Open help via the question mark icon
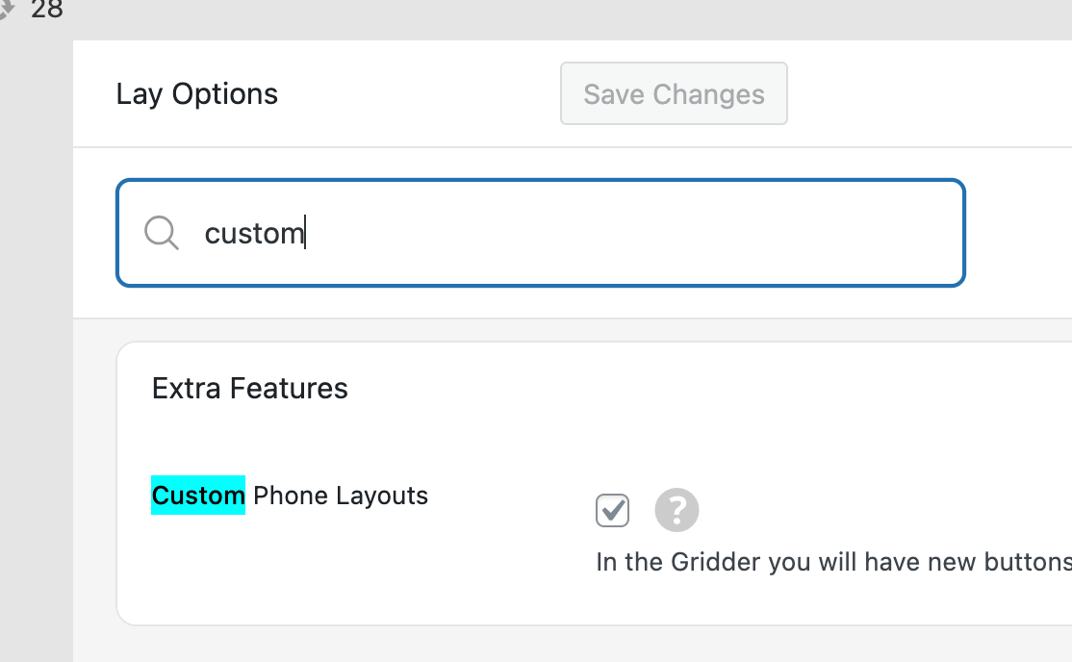 (x=676, y=510)
